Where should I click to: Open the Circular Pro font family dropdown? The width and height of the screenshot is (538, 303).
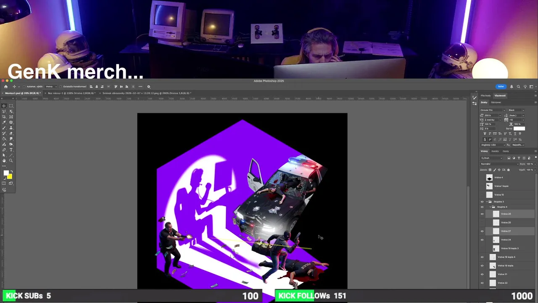coord(504,110)
